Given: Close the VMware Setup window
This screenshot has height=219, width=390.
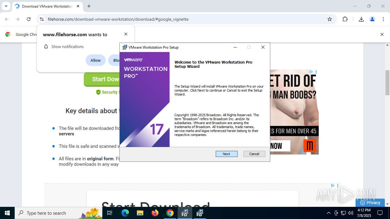Looking at the screenshot, I should [263, 47].
